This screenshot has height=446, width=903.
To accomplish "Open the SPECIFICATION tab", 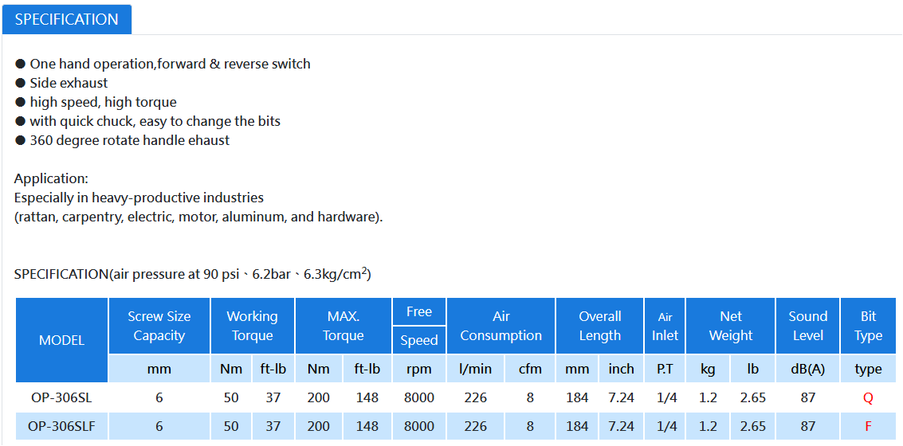I will (67, 20).
